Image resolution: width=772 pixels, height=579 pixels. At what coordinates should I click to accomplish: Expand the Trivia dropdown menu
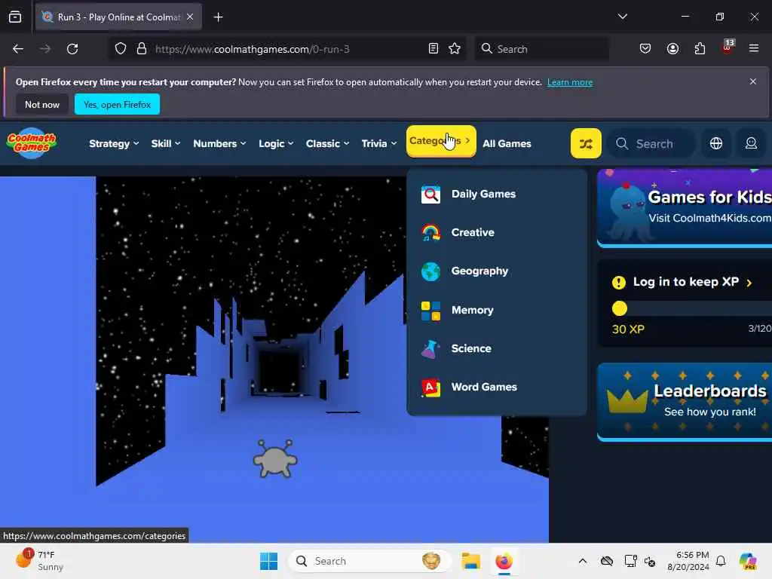(x=378, y=144)
